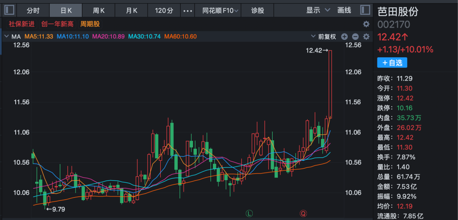Open the 月K monthly chart
This screenshot has width=458, height=220.
click(131, 11)
